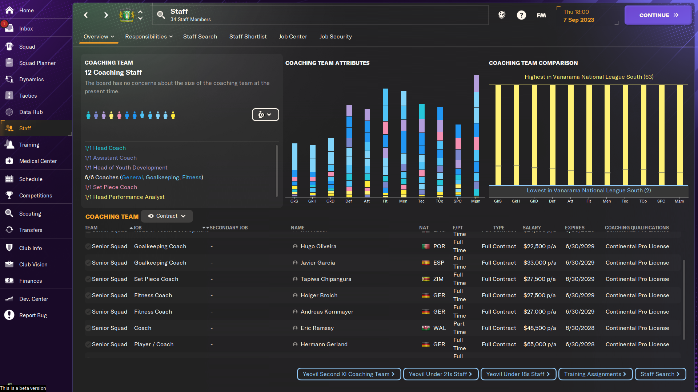The height and width of the screenshot is (392, 698).
Task: Click the search magnifier icon
Action: tap(161, 15)
